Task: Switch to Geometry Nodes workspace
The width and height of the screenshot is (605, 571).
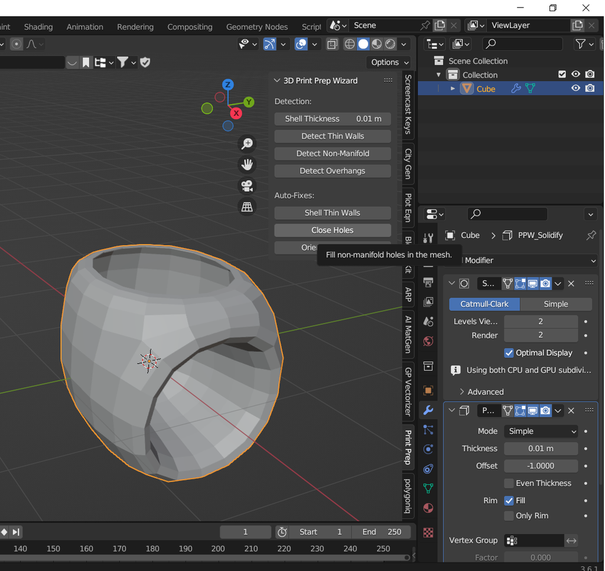Action: point(257,27)
